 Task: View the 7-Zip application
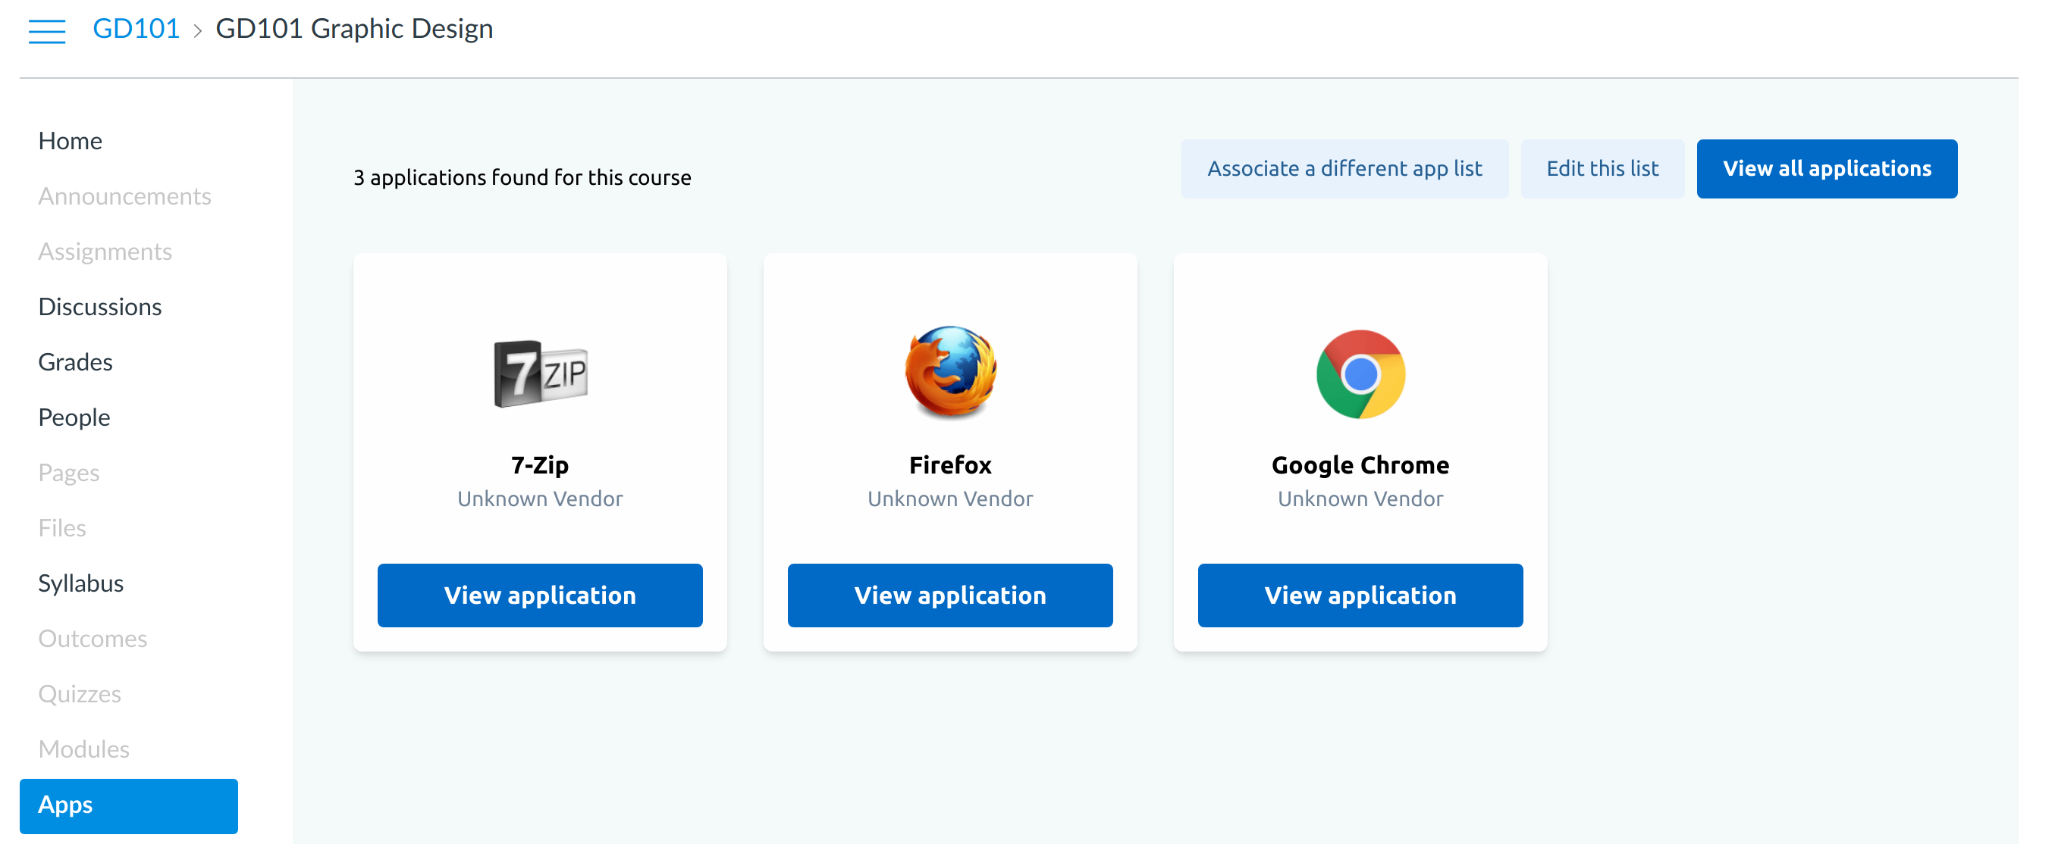540,595
